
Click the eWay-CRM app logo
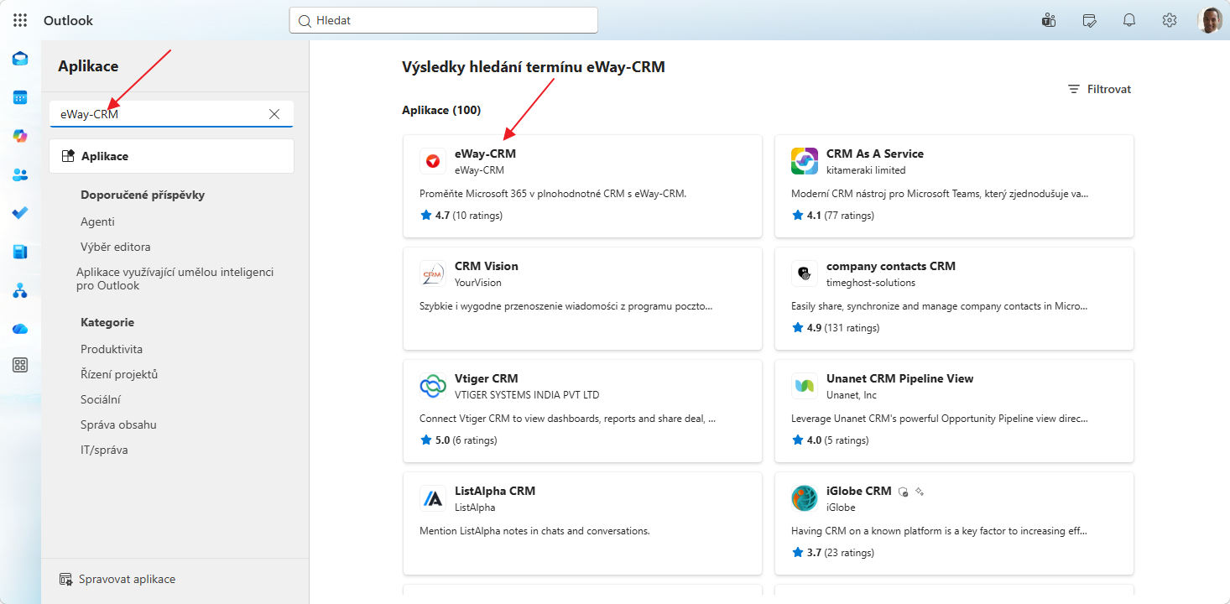[x=433, y=161]
